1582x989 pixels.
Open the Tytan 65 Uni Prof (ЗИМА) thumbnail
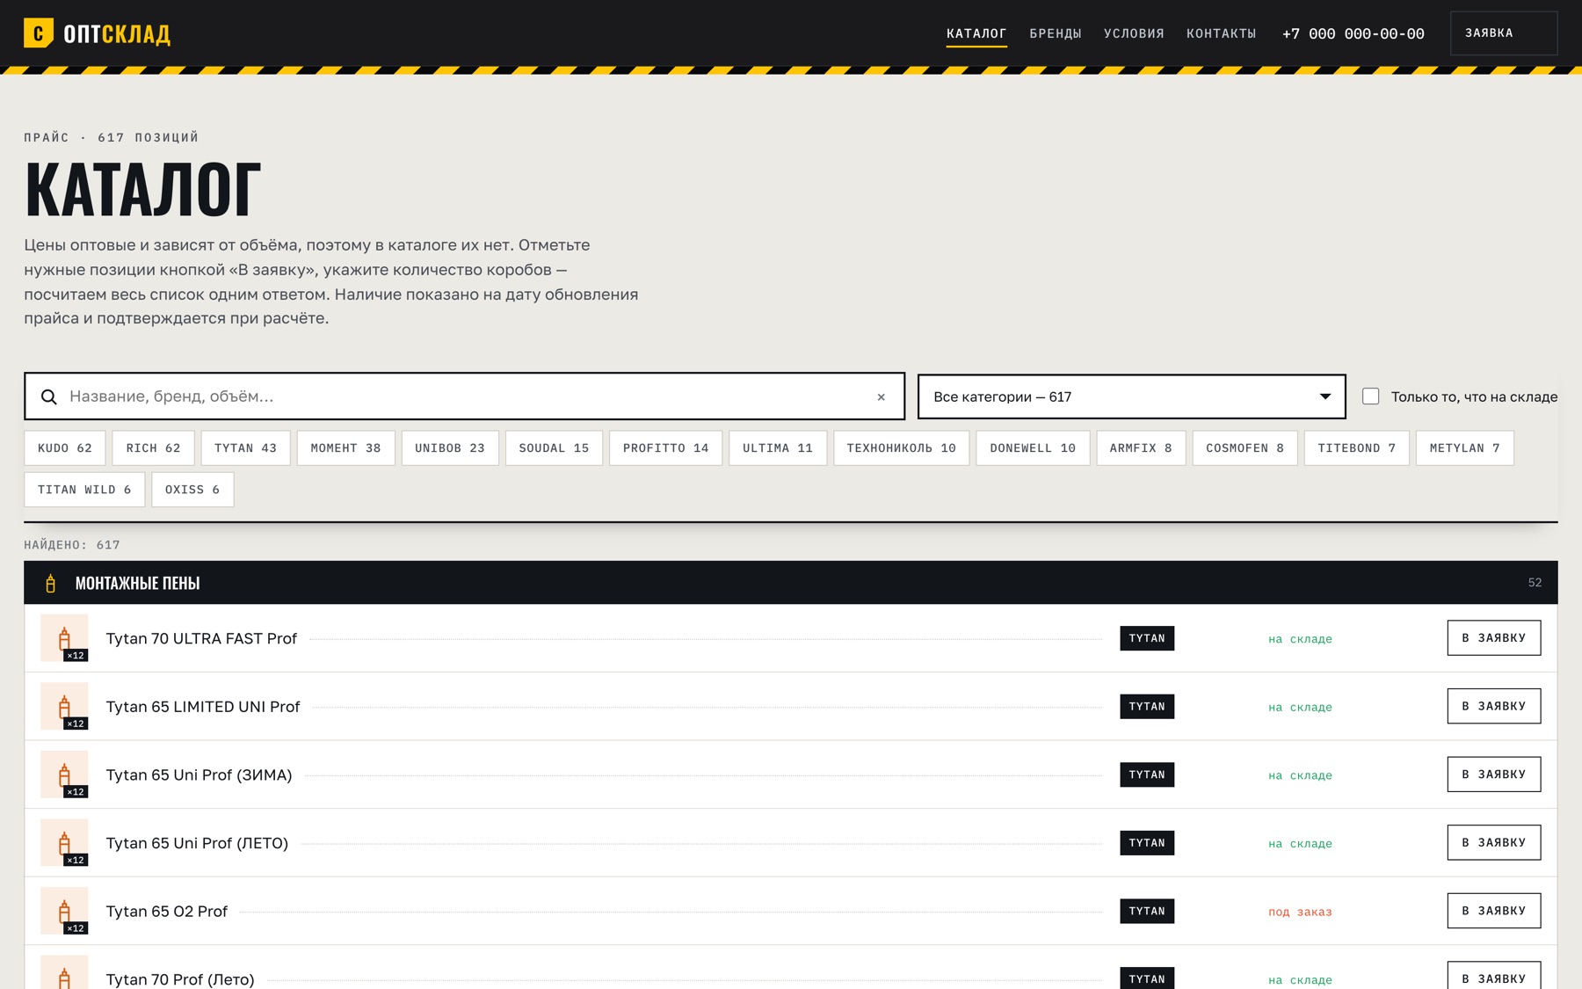tap(64, 774)
